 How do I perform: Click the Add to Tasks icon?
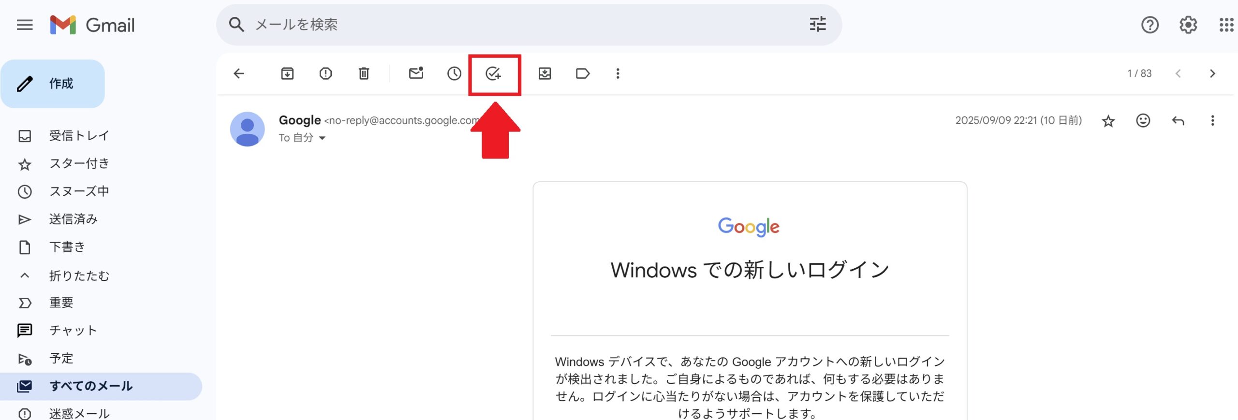click(x=493, y=73)
